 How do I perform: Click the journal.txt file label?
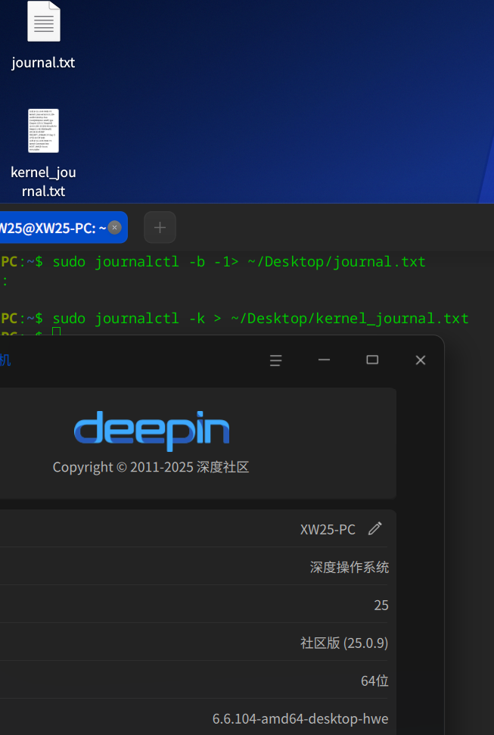43,62
